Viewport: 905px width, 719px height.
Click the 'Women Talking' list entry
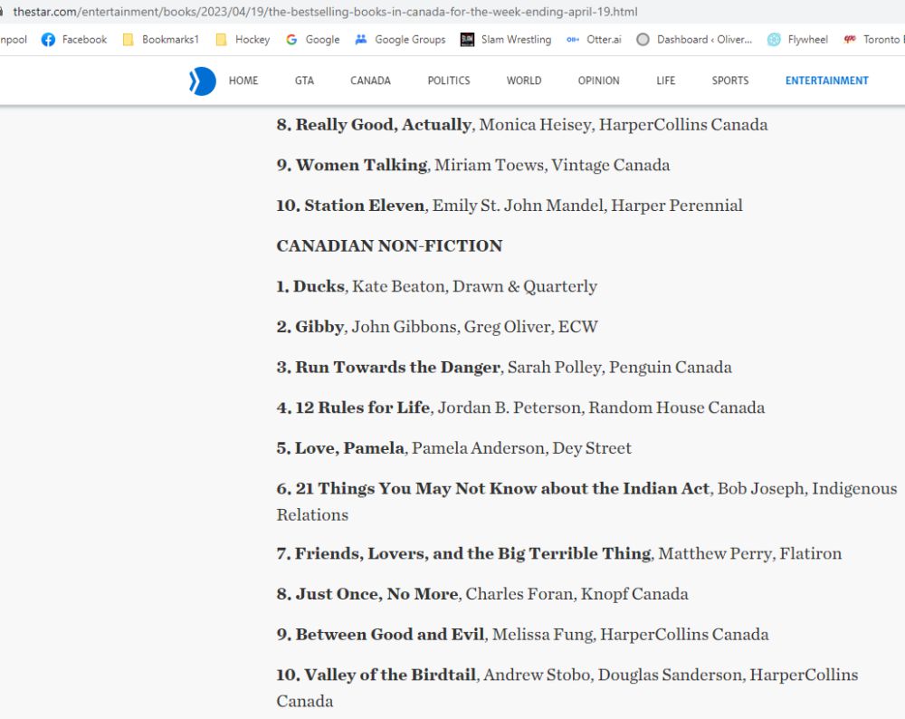[473, 165]
